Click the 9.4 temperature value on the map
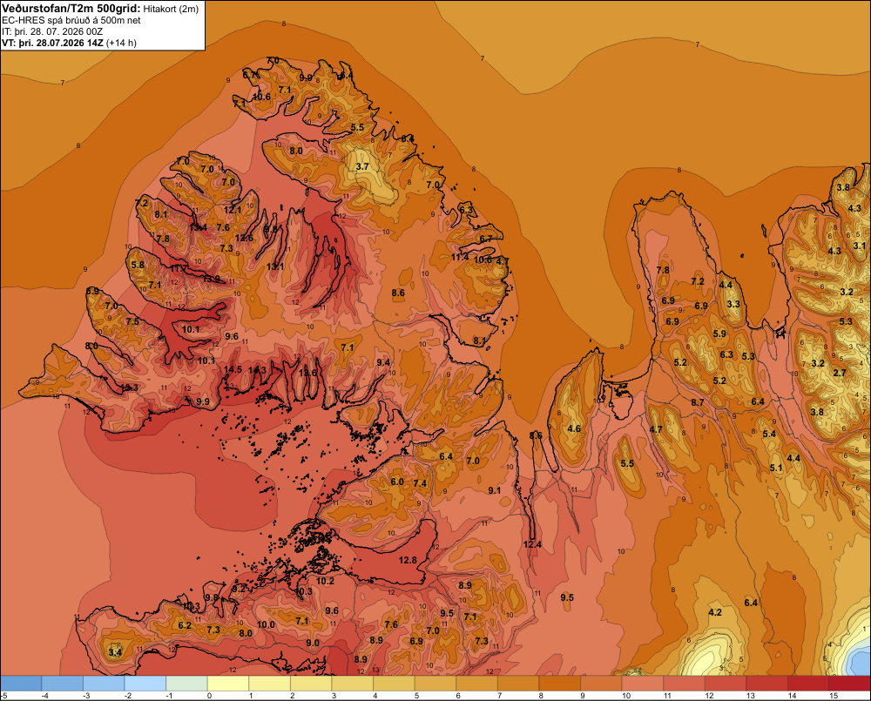 click(x=383, y=362)
